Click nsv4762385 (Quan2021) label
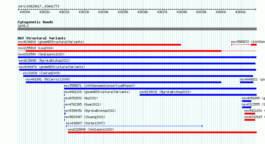Image resolution: width=265 pixels, height=144 pixels. point(82,104)
